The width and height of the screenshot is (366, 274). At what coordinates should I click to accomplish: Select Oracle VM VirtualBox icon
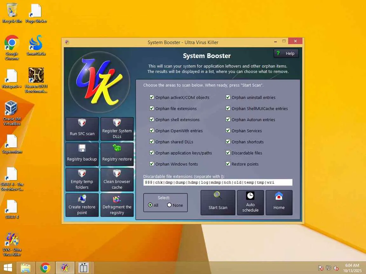[12, 113]
